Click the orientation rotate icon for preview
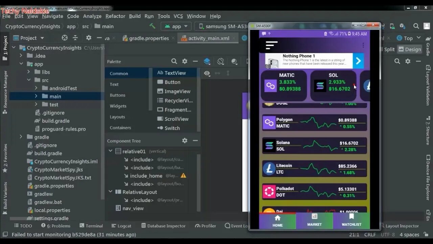The width and height of the screenshot is (433, 244). tap(221, 61)
